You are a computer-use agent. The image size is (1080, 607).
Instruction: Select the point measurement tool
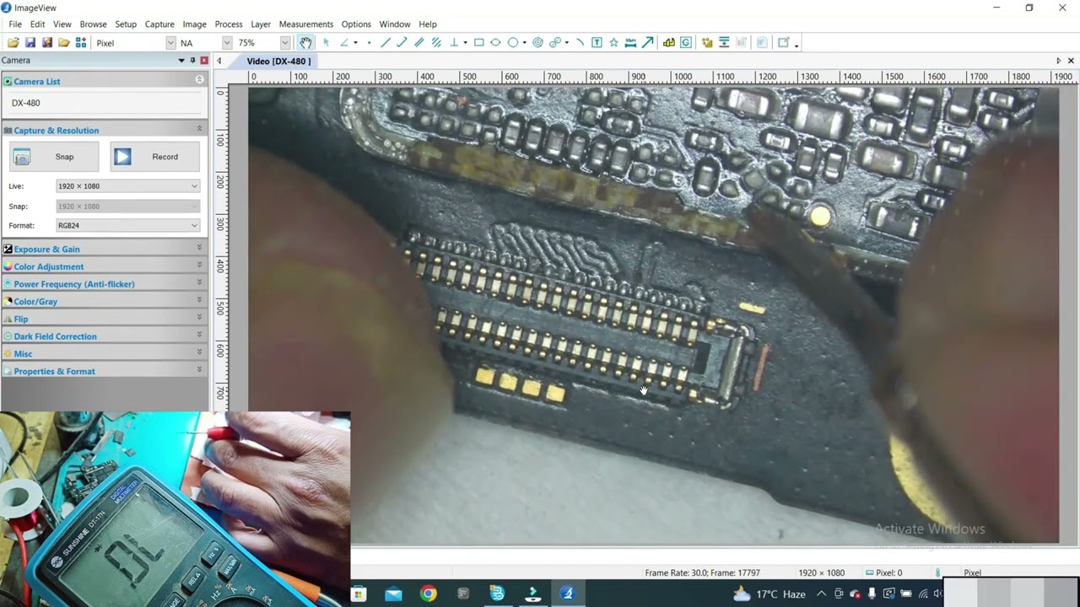coord(369,42)
